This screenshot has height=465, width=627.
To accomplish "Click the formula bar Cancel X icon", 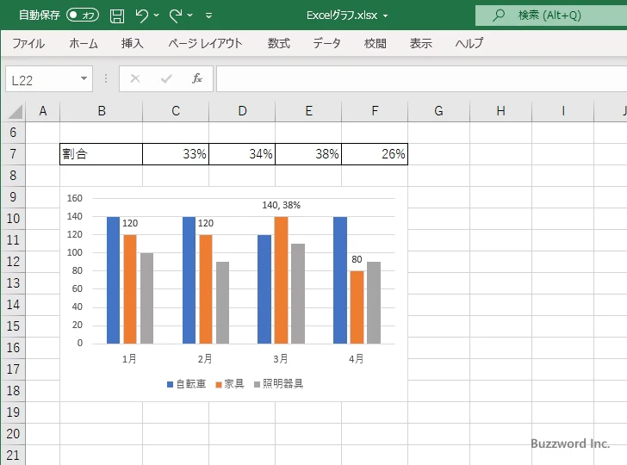I will tap(135, 78).
